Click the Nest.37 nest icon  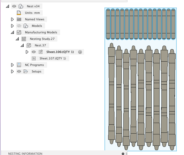29,45
